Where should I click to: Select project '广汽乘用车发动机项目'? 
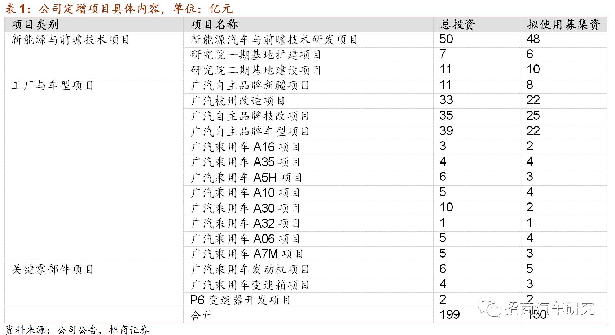(x=250, y=269)
